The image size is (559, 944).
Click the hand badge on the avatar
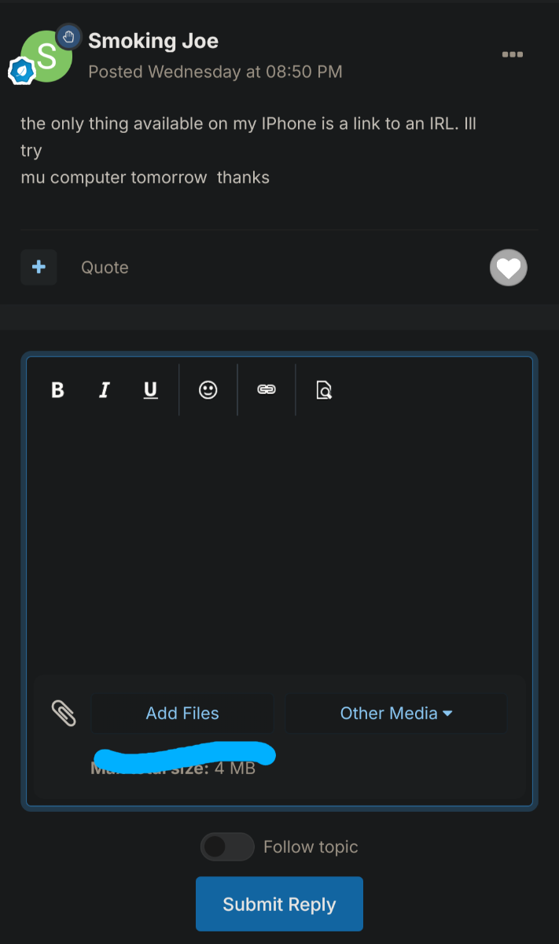pos(69,36)
